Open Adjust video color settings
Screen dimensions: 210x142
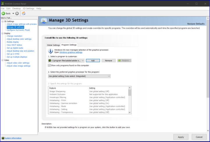(x=18, y=63)
